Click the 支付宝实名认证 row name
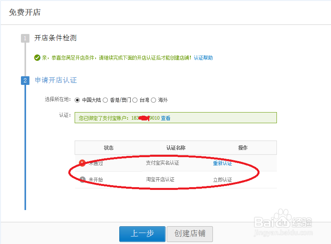This screenshot has width=331, height=244. 162,163
